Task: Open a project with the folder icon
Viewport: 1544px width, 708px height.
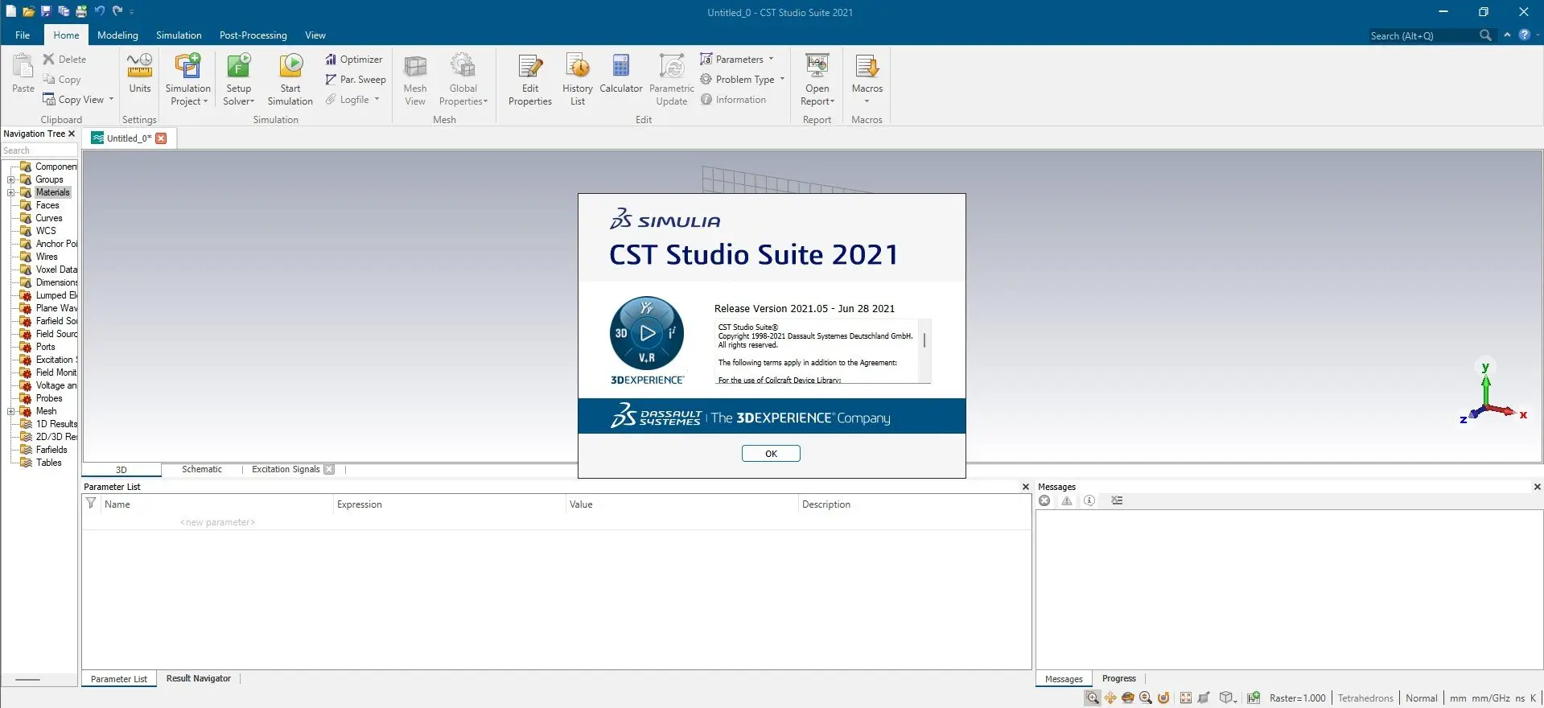Action: point(28,11)
